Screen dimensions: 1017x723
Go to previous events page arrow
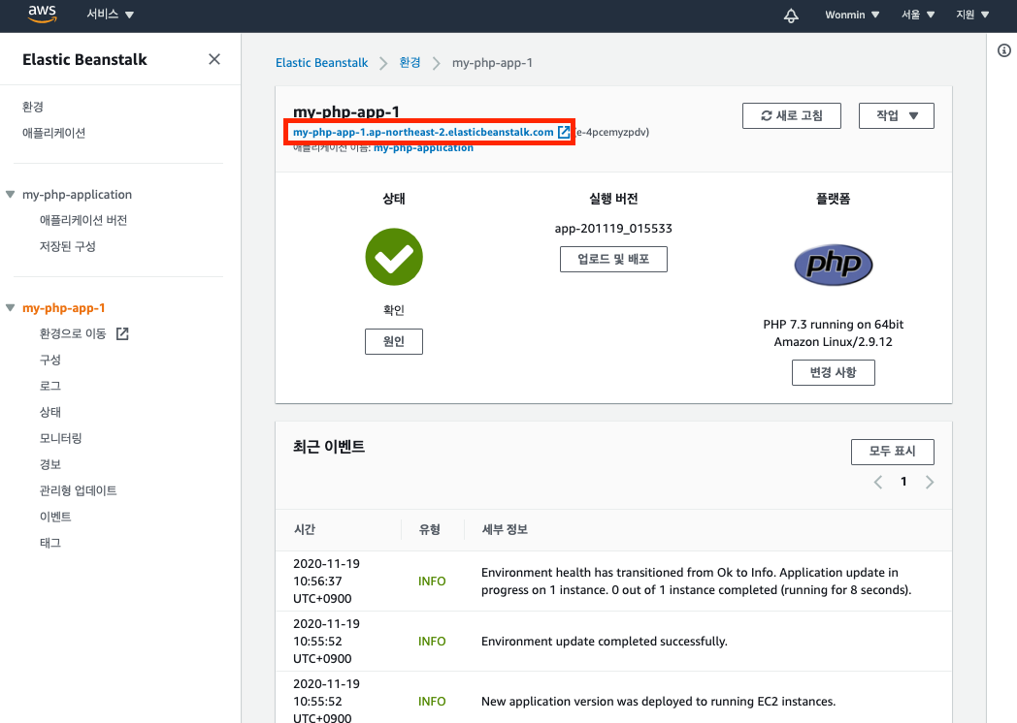[877, 482]
